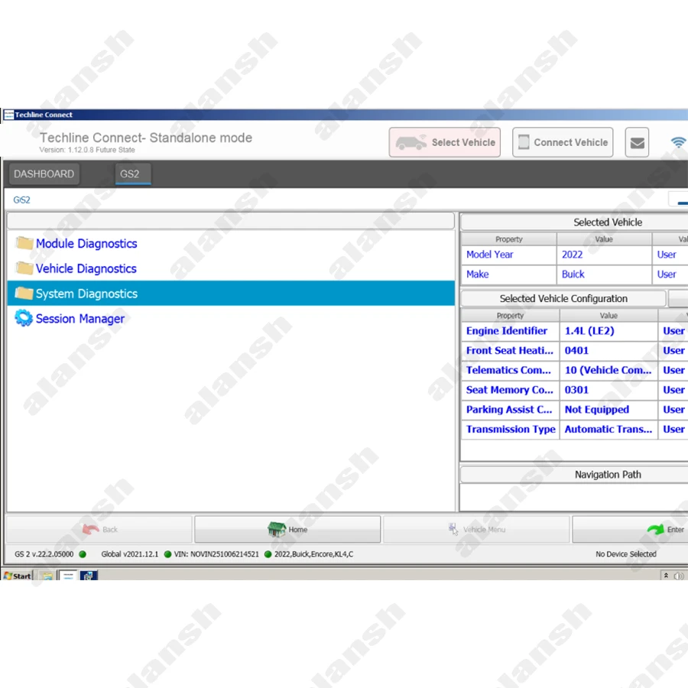Click the Session Manager gear icon
The image size is (688, 688).
click(x=24, y=319)
